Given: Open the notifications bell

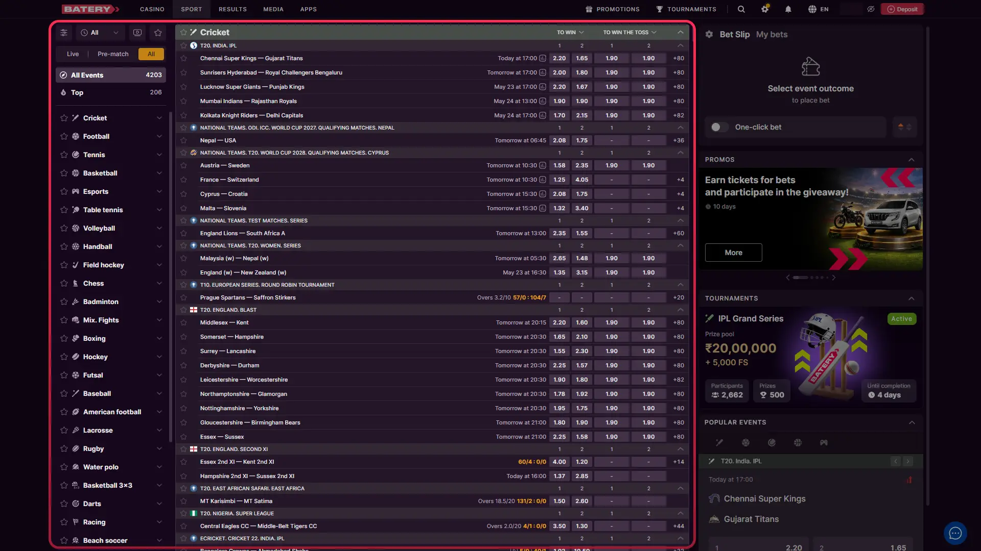Looking at the screenshot, I should coord(788,9).
